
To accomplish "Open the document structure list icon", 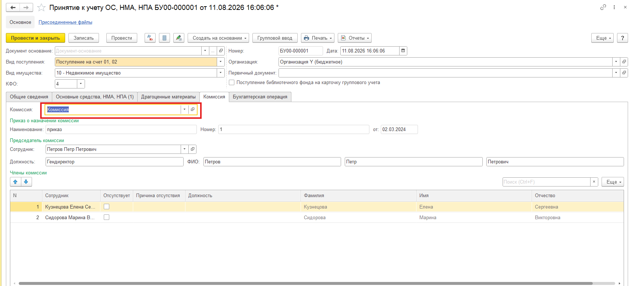I will (164, 38).
